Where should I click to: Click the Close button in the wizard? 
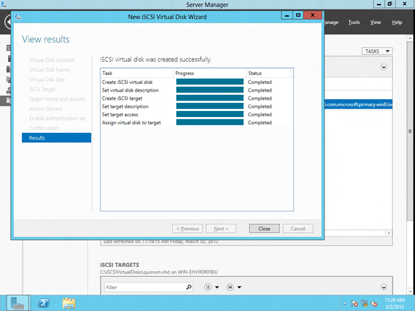coord(264,228)
